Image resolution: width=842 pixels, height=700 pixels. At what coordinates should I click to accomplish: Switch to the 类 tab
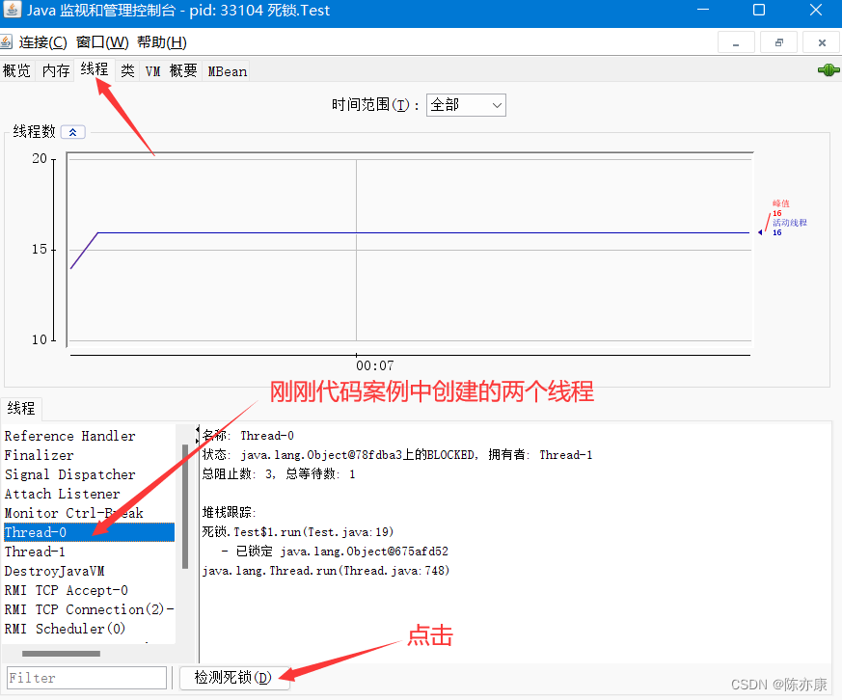(x=127, y=70)
